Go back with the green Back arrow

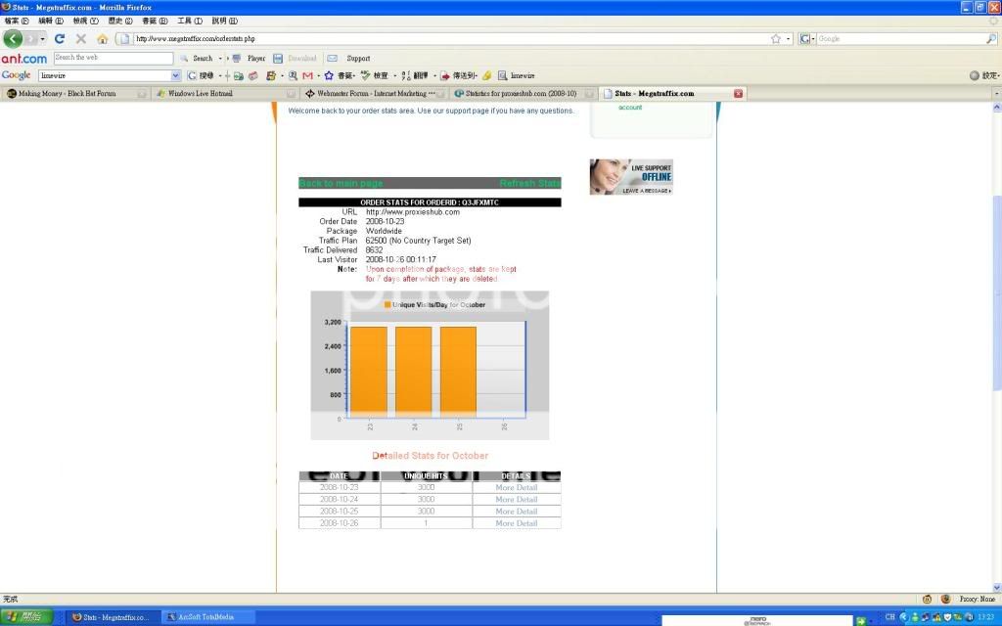[x=12, y=38]
